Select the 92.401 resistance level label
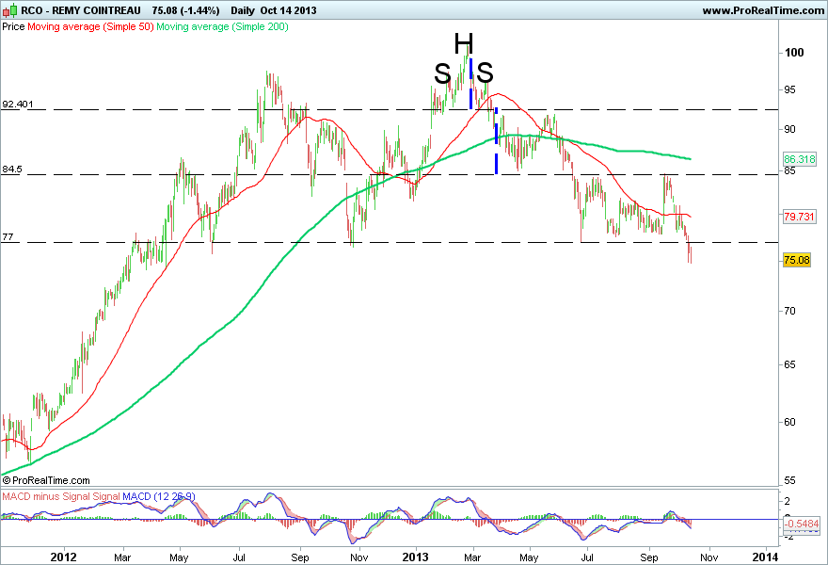Image resolution: width=828 pixels, height=565 pixels. coord(18,104)
